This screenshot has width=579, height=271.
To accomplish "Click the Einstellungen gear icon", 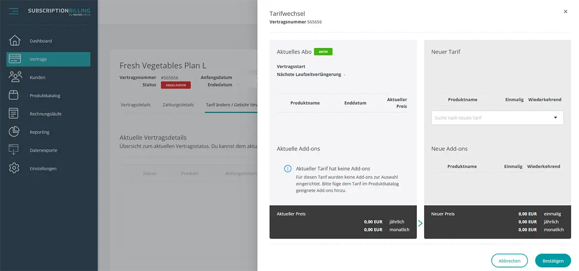I will tap(14, 168).
